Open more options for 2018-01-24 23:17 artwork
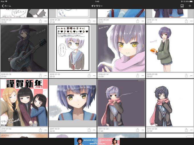The height and width of the screenshot is (145, 194). pyautogui.click(x=143, y=21)
